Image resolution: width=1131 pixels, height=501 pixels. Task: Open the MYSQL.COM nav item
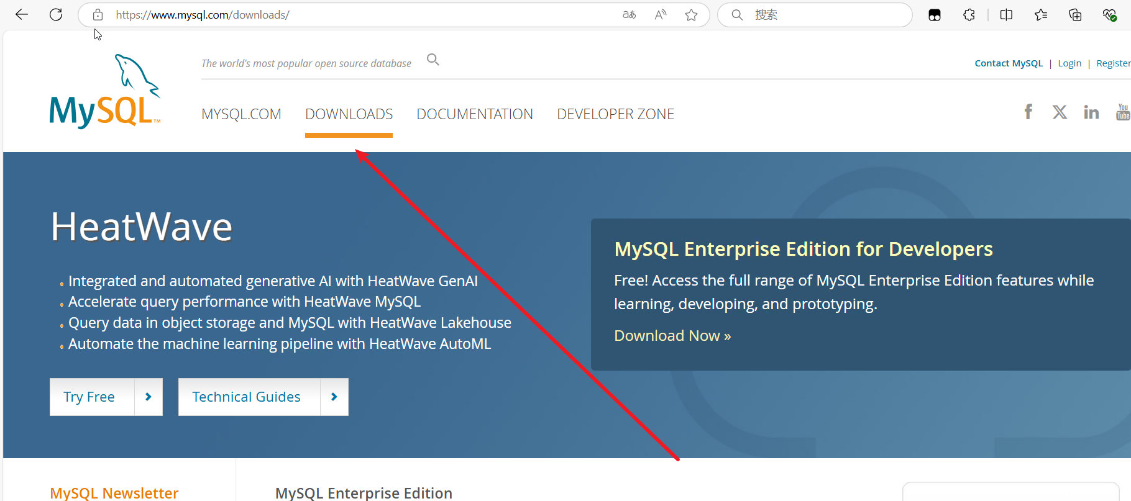[241, 114]
